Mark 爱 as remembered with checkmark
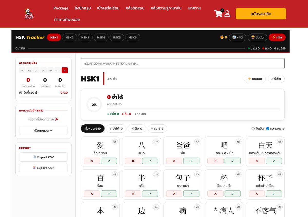The image size is (308, 217). pyautogui.click(x=109, y=161)
